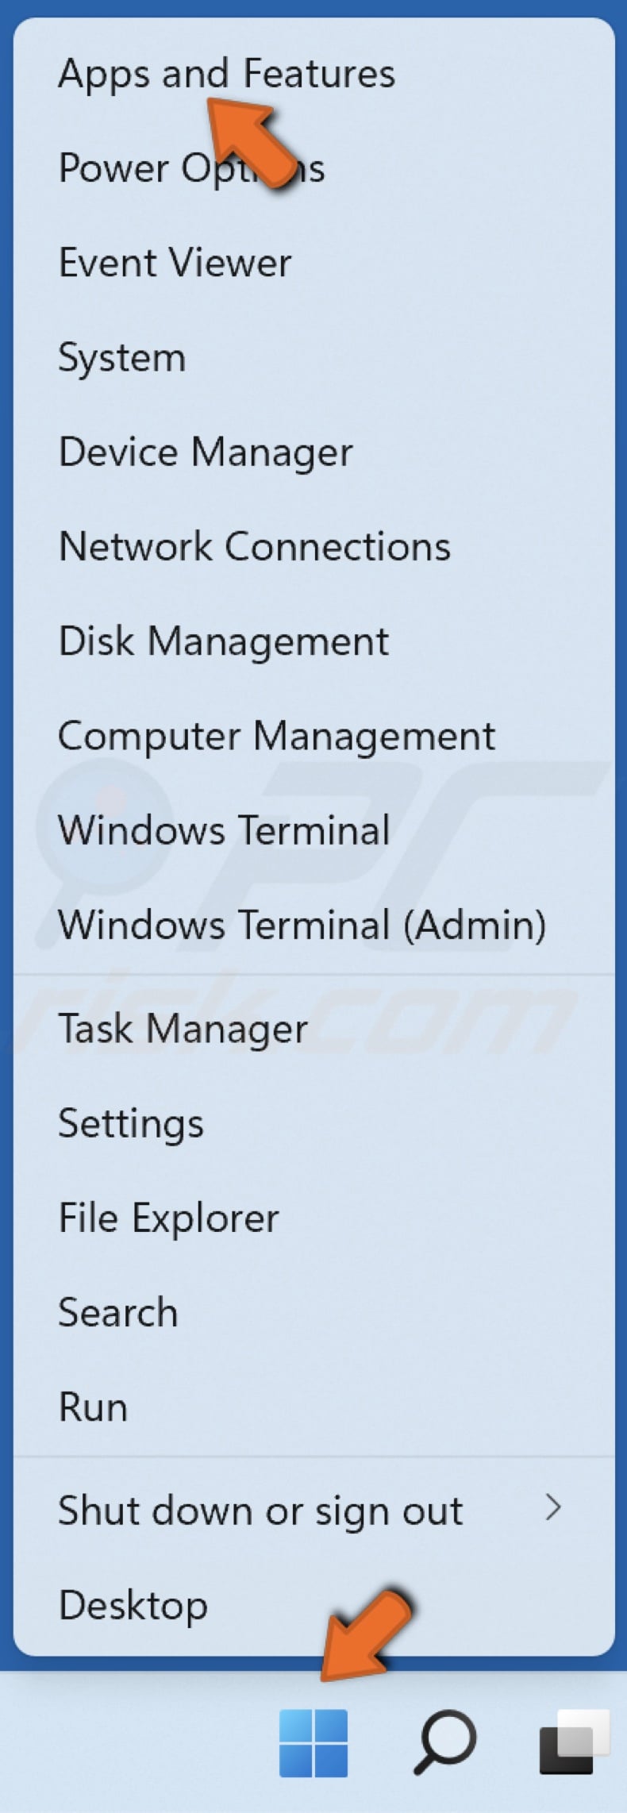The width and height of the screenshot is (627, 1813).
Task: Expand the Shut down or sign out submenu
Action: (x=260, y=1510)
